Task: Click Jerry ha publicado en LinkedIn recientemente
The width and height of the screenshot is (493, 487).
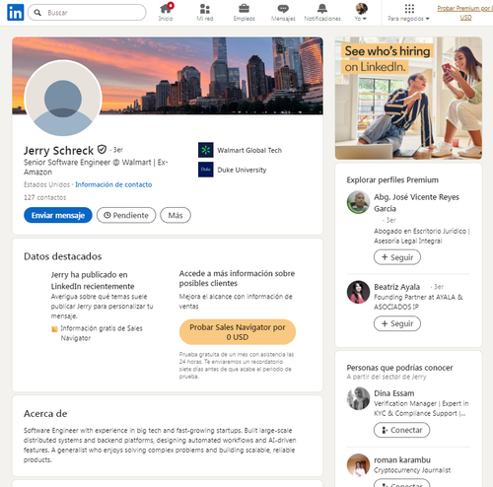Action: [x=93, y=280]
